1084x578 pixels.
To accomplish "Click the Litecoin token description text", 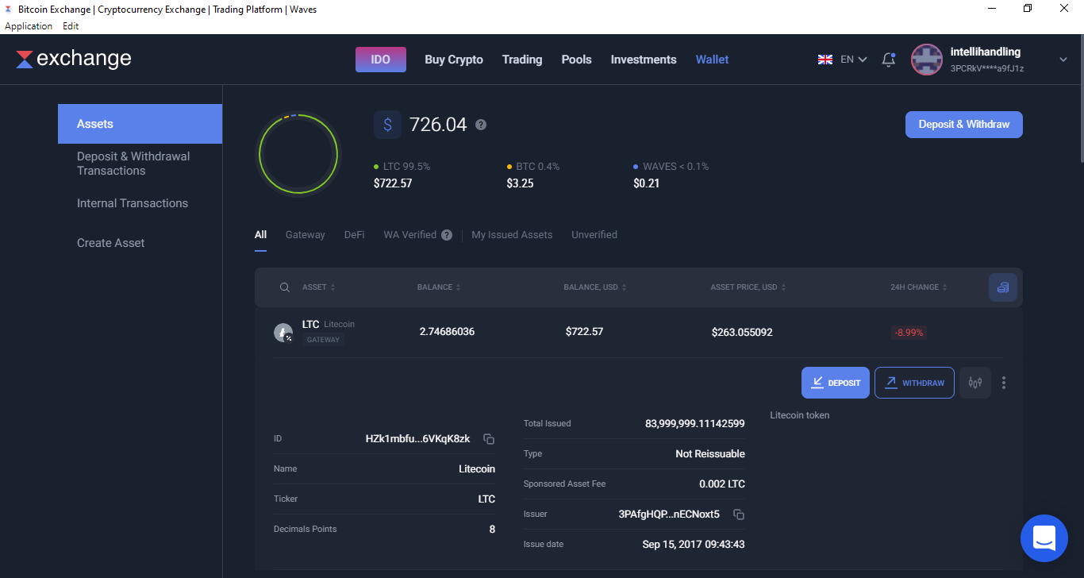I will tap(800, 415).
